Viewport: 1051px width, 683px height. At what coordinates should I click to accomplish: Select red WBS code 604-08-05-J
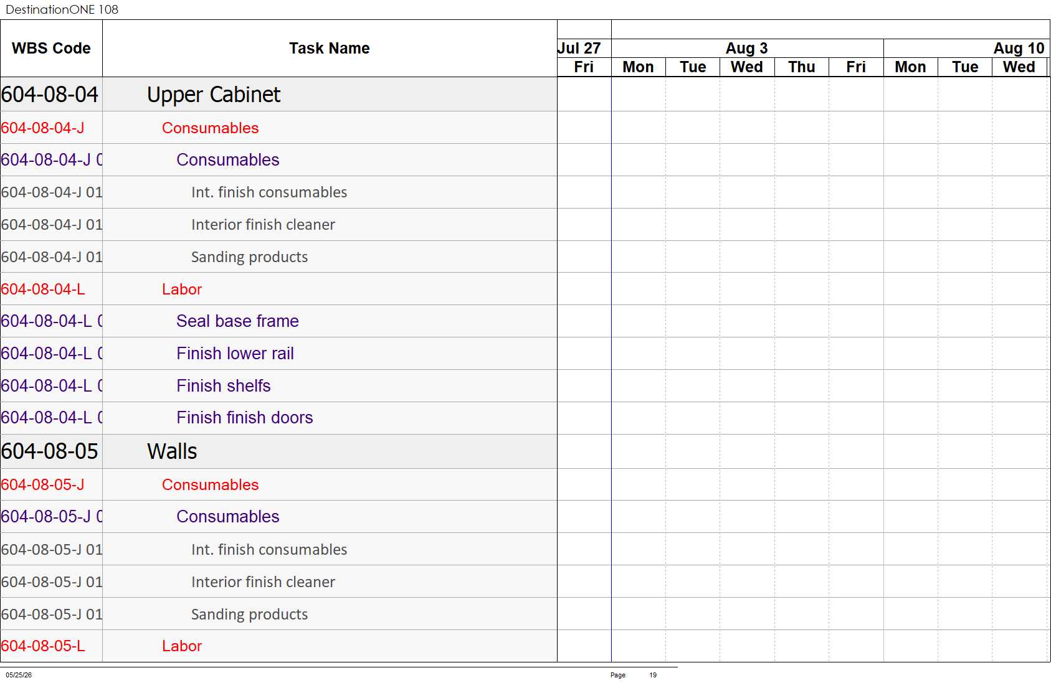42,485
